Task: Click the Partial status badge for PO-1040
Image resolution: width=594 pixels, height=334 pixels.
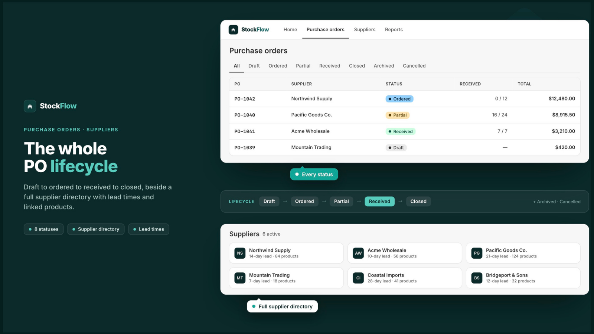Action: pyautogui.click(x=398, y=115)
